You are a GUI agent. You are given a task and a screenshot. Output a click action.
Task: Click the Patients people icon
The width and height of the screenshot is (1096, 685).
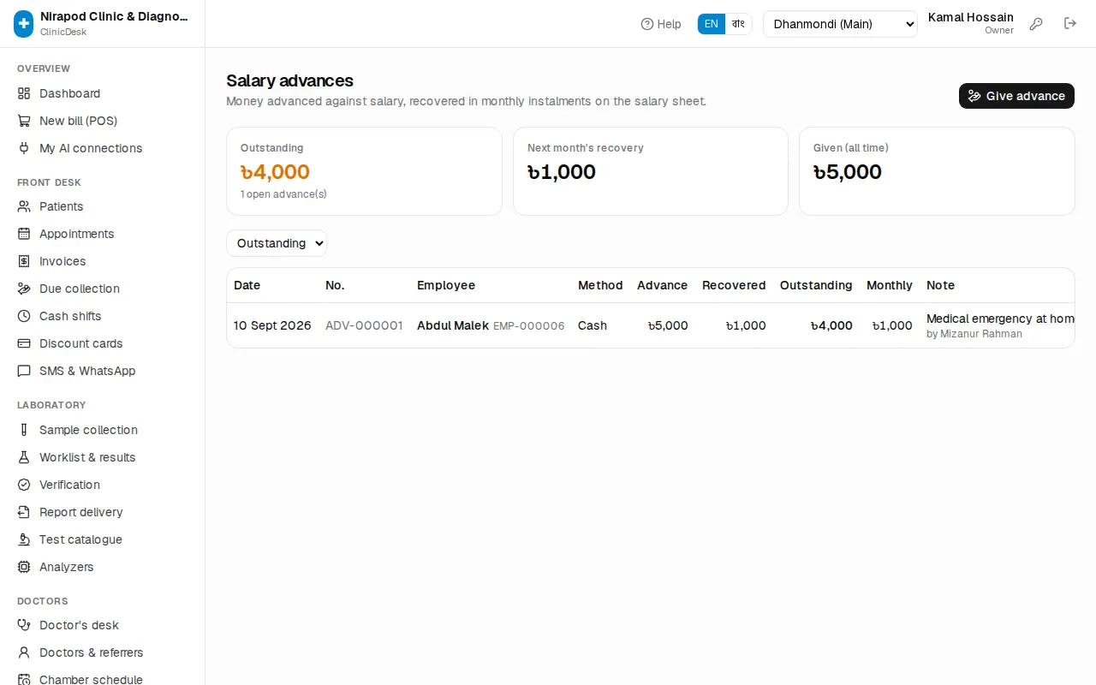pyautogui.click(x=24, y=206)
